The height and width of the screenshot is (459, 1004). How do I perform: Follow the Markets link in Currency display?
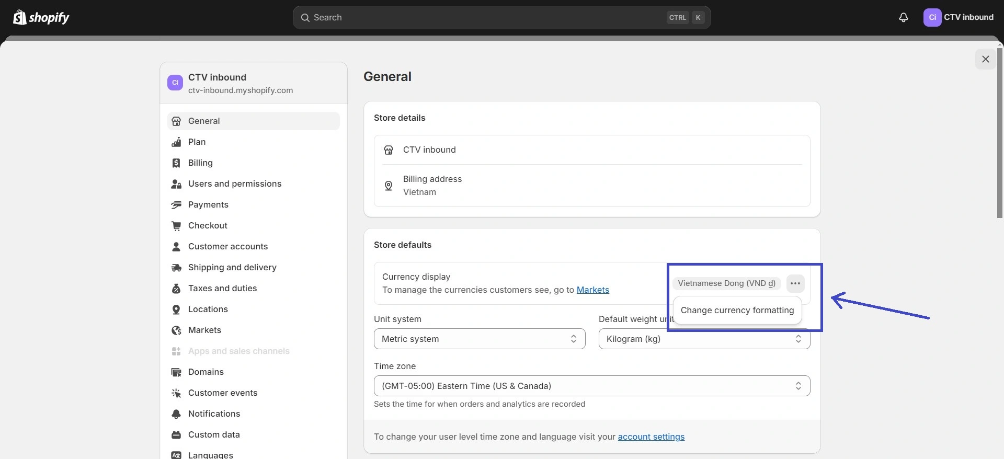(x=593, y=290)
